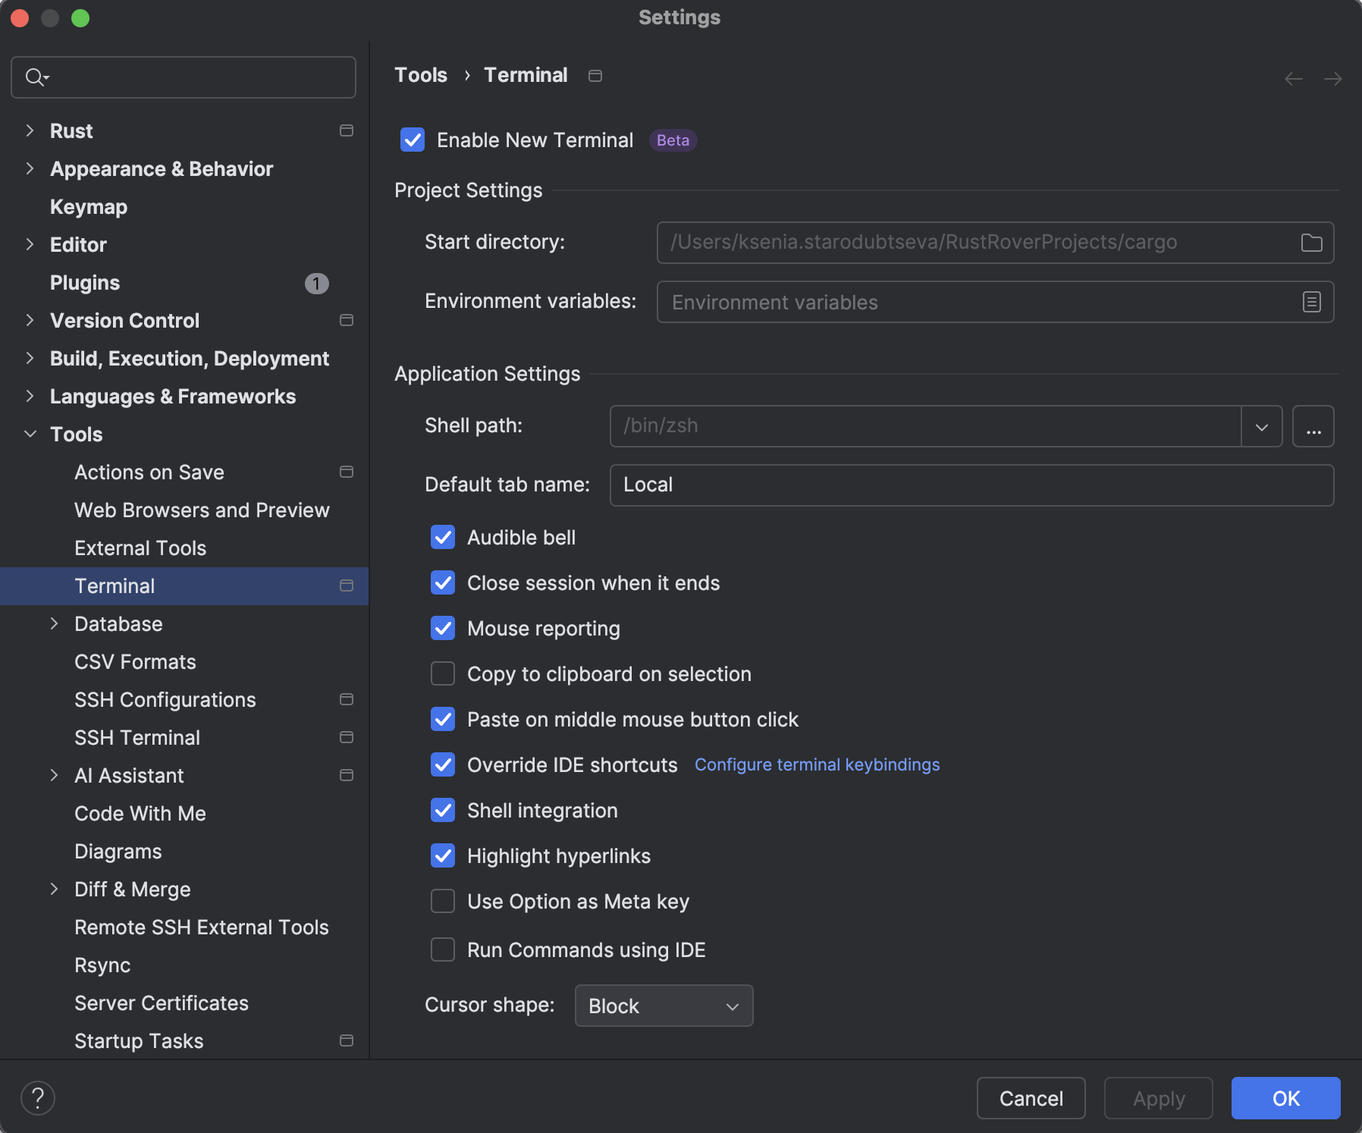Open the Cursor shape dropdown
The height and width of the screenshot is (1133, 1362).
click(x=664, y=1006)
